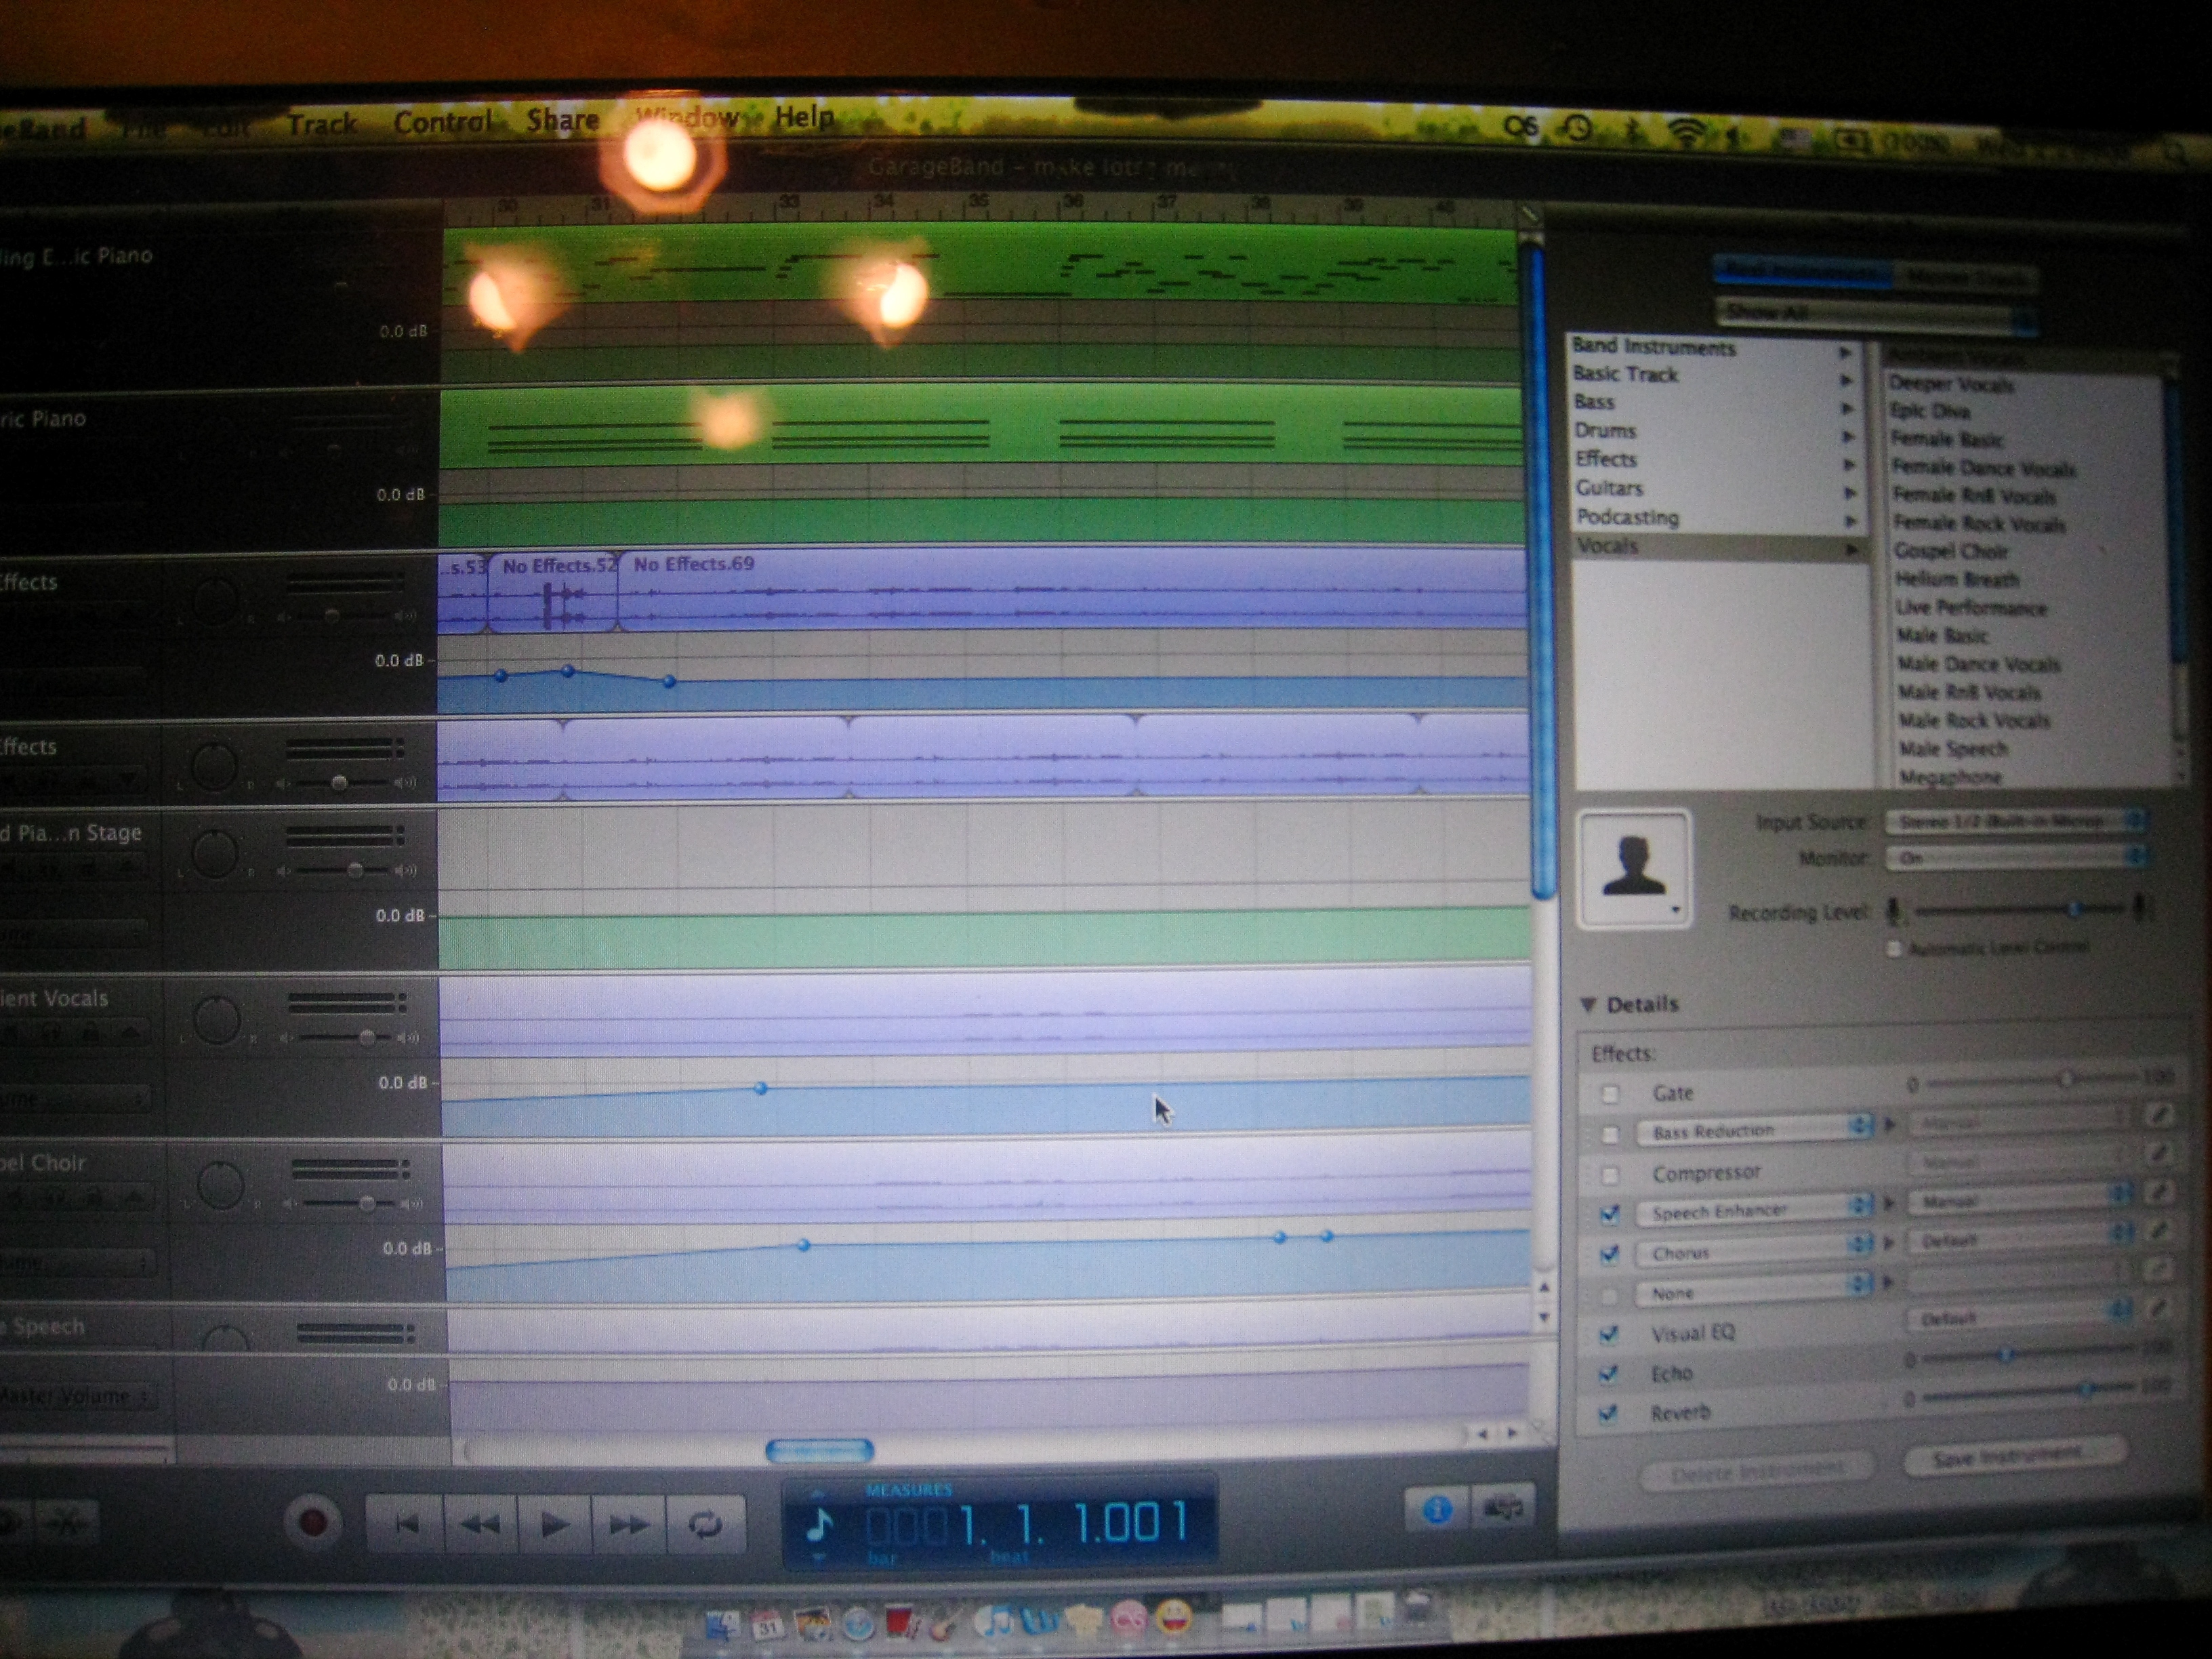This screenshot has width=2212, height=1659.
Task: Click pencil icon beside Visual EQ preset
Action: (2158, 1308)
